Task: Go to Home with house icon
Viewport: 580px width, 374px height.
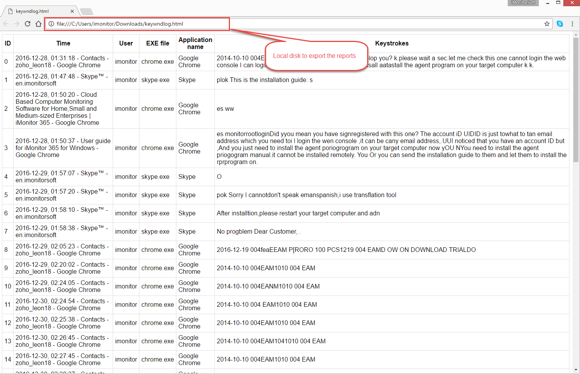Action: (x=38, y=24)
